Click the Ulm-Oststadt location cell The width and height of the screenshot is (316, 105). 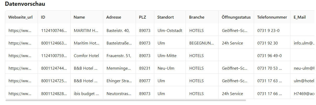point(170,30)
